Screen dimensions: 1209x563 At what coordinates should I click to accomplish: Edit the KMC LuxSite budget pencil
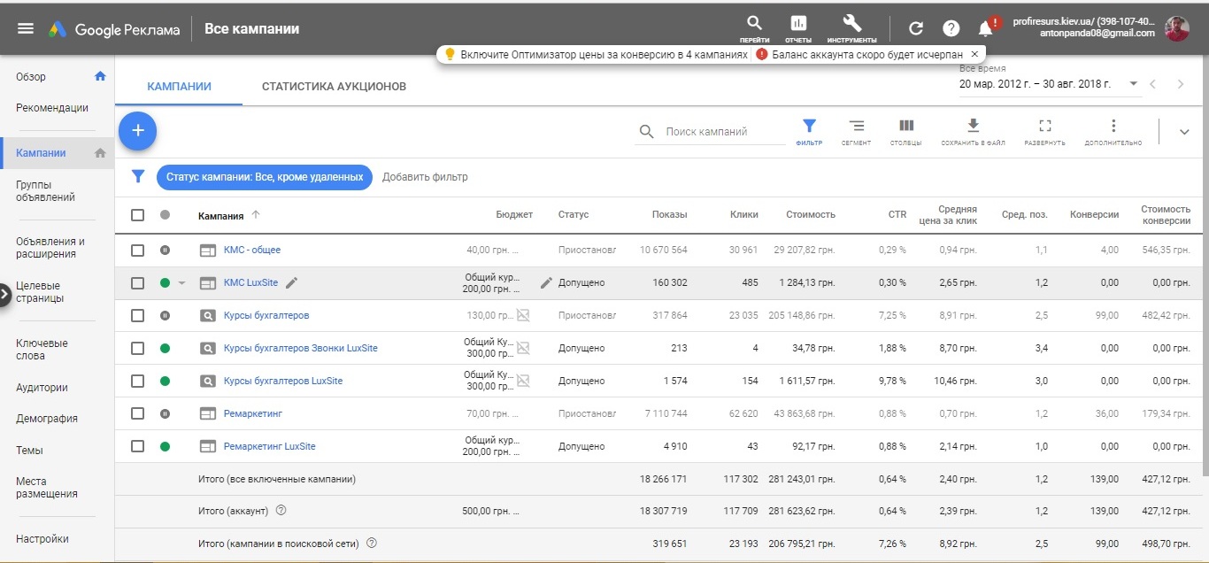(x=546, y=282)
